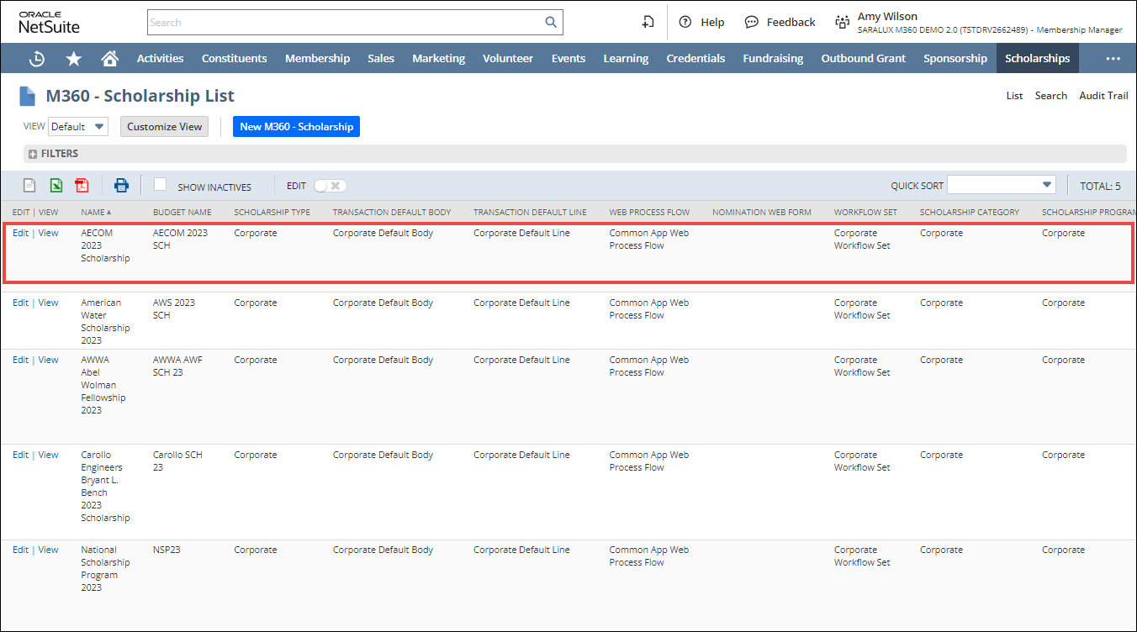Open the Shortcuts star icon
Screen dimensions: 1137x632
(x=74, y=59)
